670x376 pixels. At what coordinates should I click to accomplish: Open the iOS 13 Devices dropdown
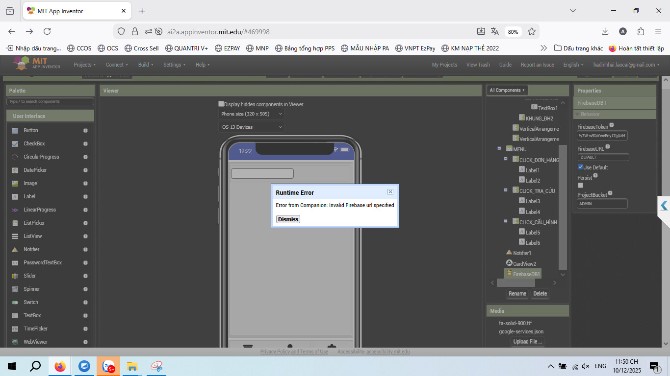coord(251,127)
